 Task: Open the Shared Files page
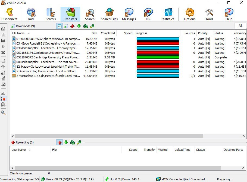point(109,14)
